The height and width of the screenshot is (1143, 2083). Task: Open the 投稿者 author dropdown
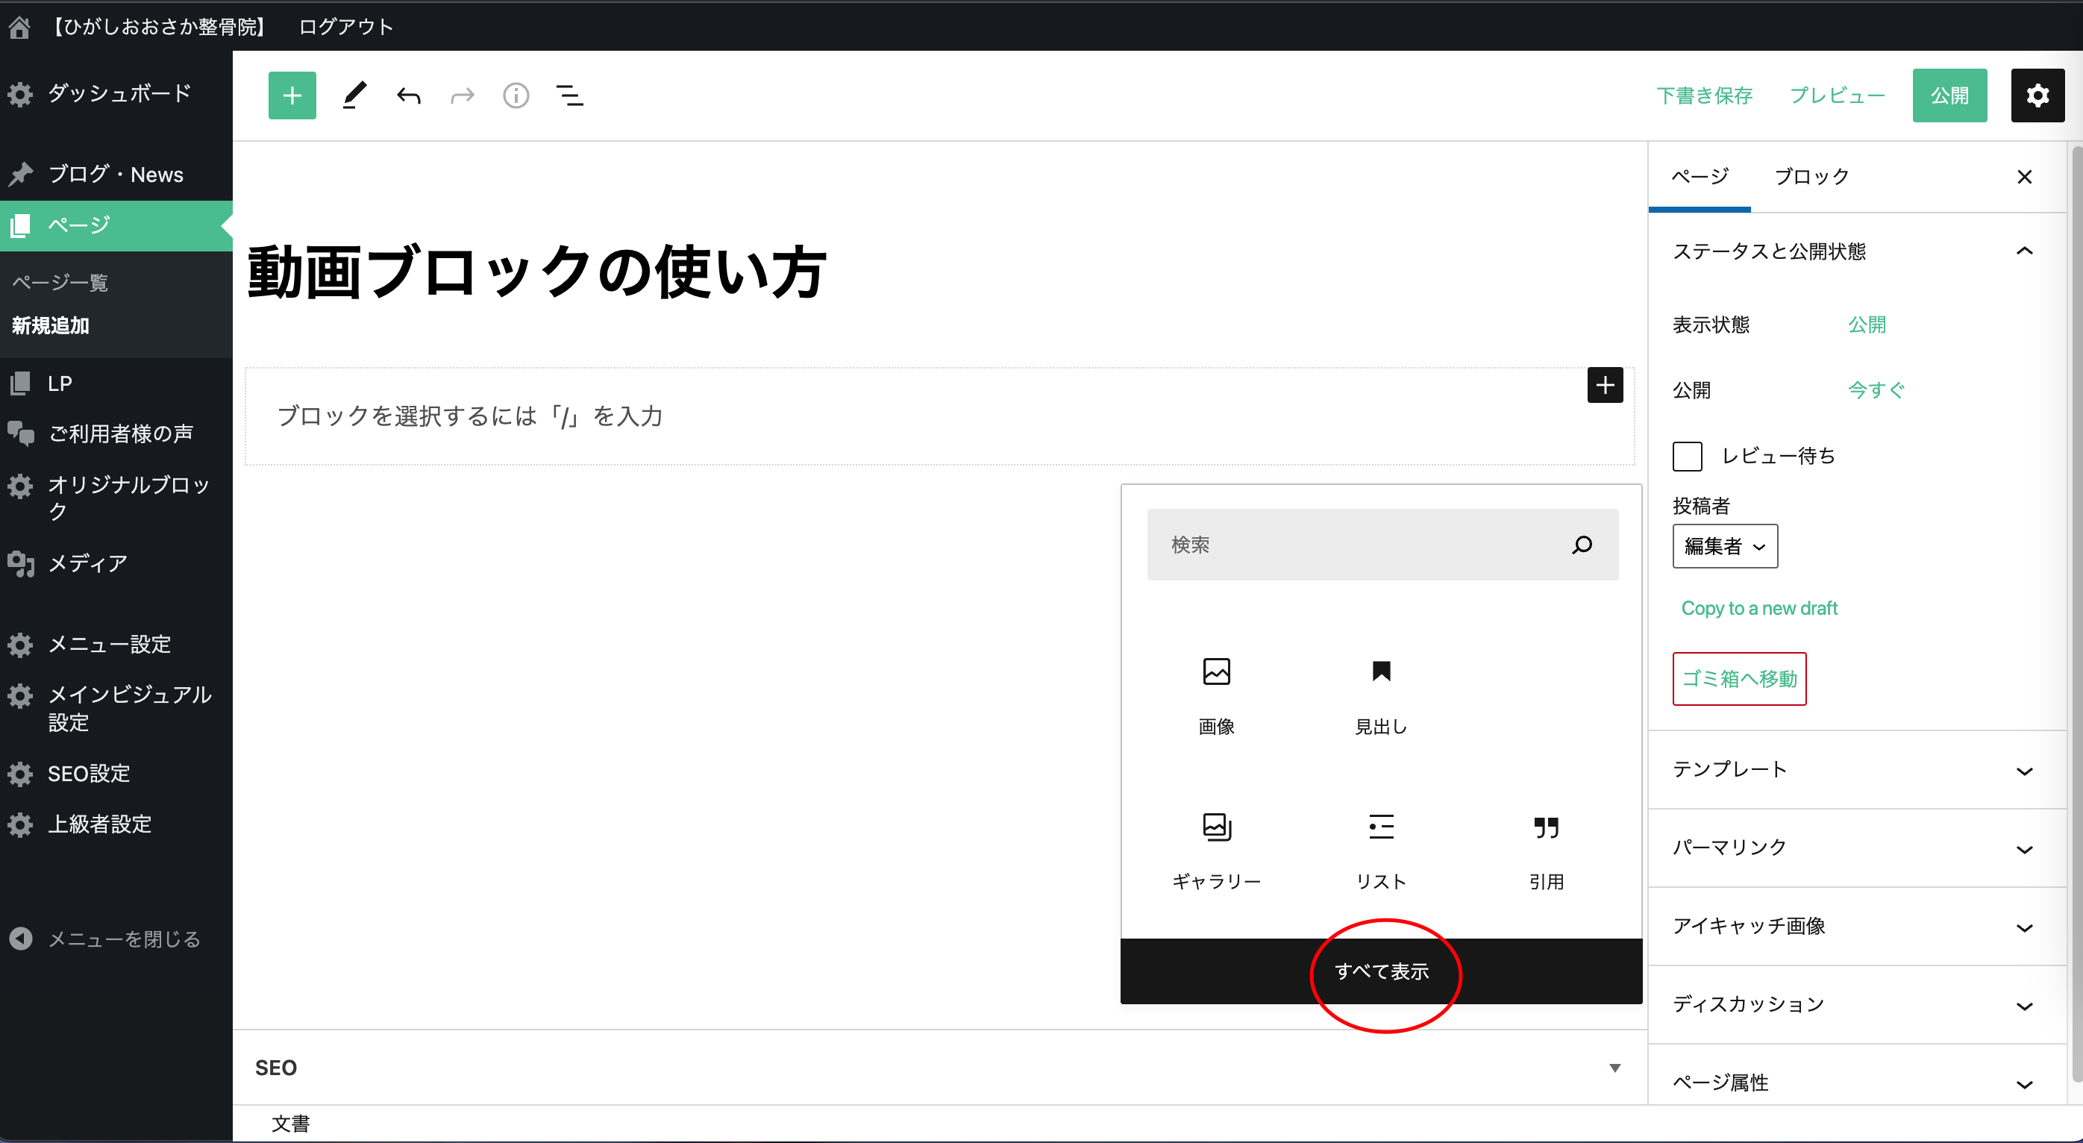tap(1724, 546)
